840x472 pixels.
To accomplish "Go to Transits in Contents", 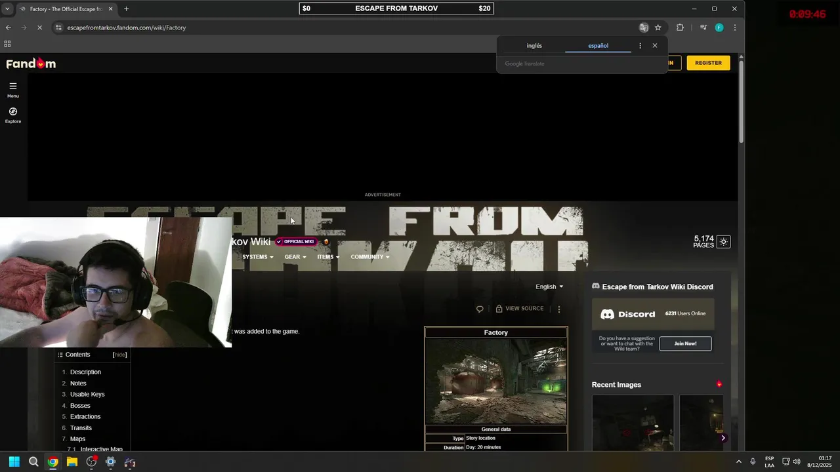I will [x=81, y=428].
